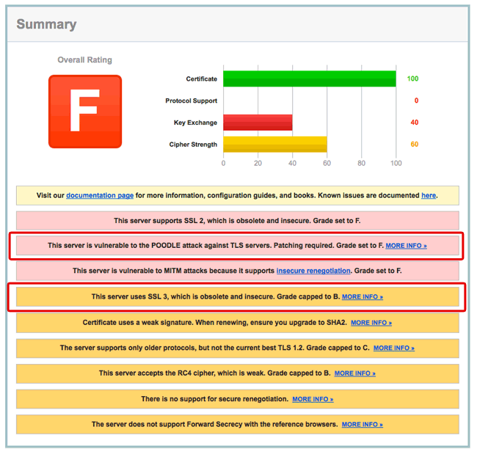
Task: Open the insecure renegotiation link
Action: coord(313,271)
